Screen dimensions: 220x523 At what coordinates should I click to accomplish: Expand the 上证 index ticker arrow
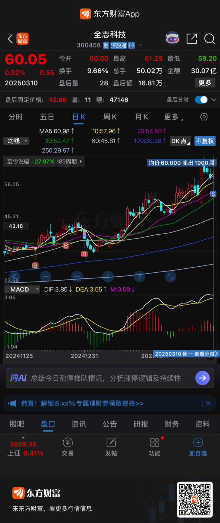point(23,438)
